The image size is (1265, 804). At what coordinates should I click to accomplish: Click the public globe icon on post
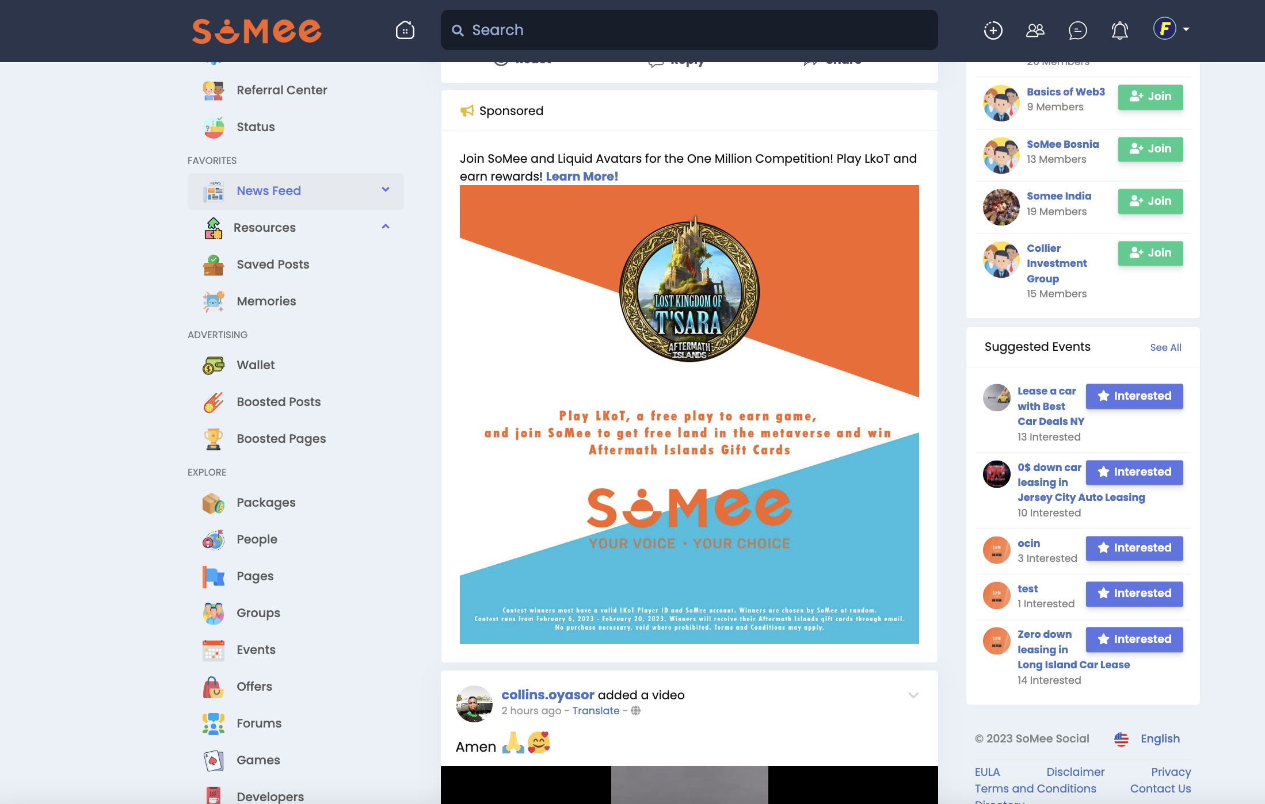(635, 711)
